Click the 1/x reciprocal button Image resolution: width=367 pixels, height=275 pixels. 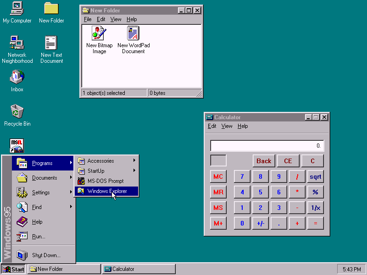[x=316, y=208]
